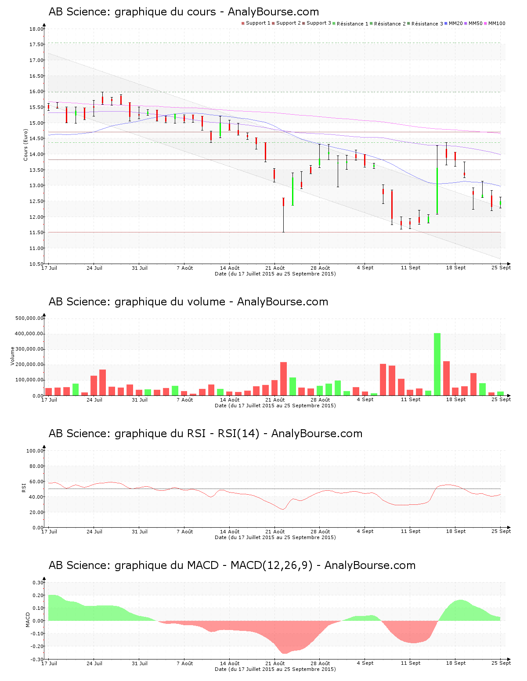Click the -0.30 MACD axis value
This screenshot has width=527, height=681.
pyautogui.click(x=37, y=659)
